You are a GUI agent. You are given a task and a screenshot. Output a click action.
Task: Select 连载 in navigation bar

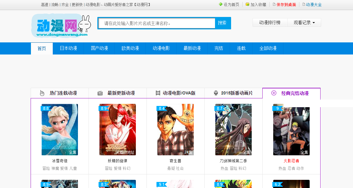coord(241,48)
